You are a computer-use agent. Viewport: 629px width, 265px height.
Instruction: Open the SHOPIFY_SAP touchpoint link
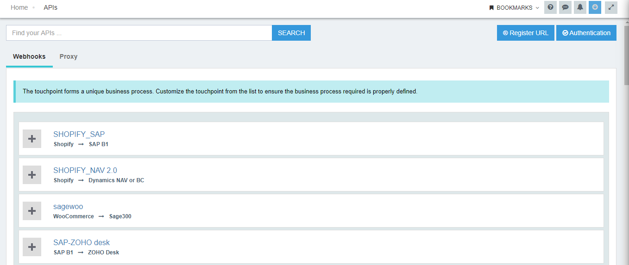(79, 134)
